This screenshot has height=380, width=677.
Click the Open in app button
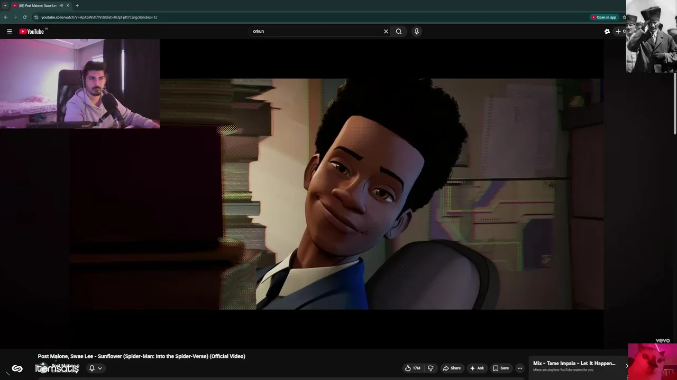(x=604, y=17)
